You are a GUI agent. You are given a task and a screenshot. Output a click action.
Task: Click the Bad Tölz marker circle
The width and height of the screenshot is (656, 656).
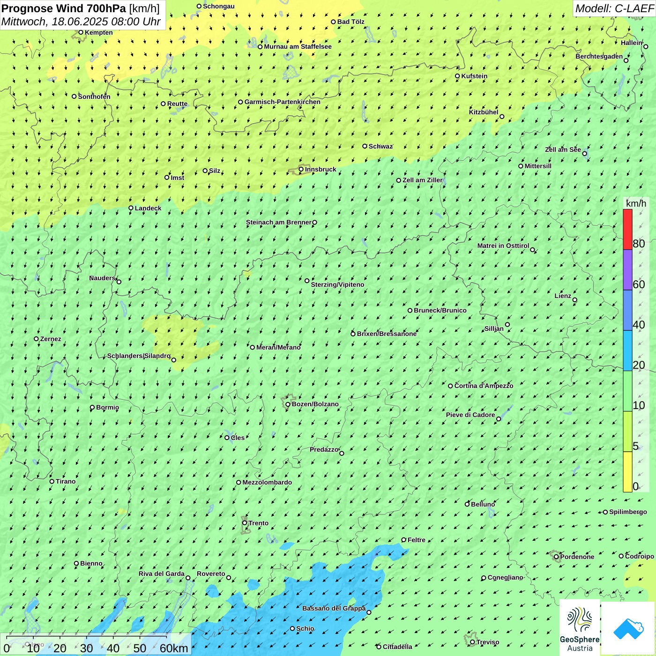tap(333, 22)
